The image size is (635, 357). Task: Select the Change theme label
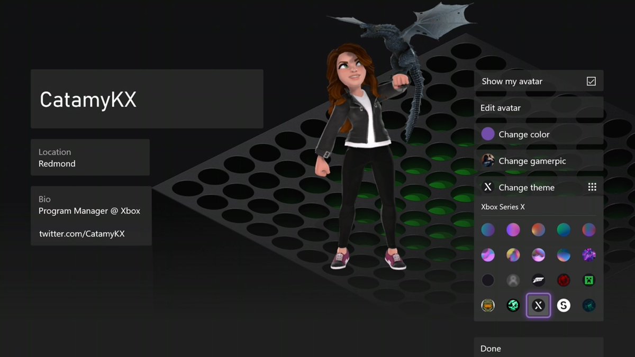click(527, 187)
